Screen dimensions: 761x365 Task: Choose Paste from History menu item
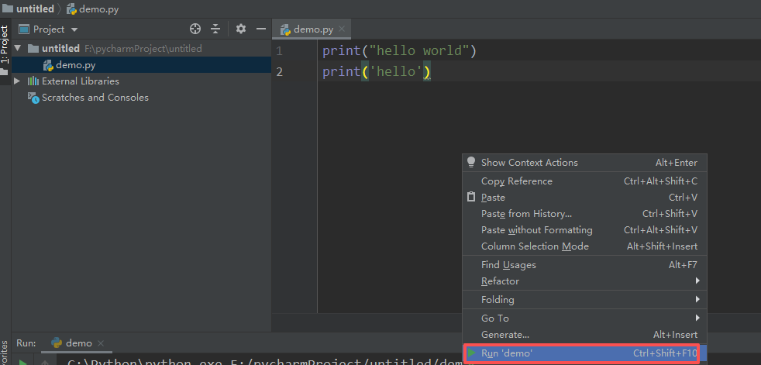click(584, 214)
